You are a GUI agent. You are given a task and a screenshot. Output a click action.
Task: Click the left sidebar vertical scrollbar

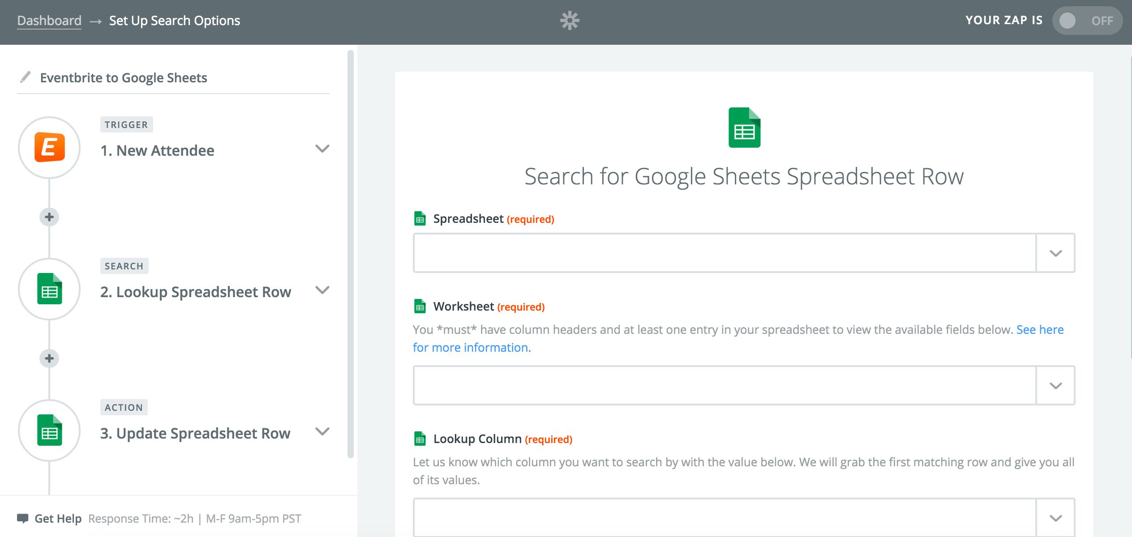[x=351, y=254]
